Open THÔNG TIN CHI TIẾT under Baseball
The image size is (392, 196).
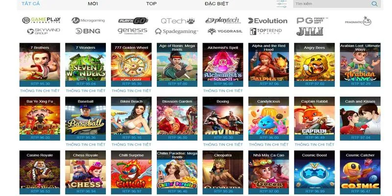[85, 145]
